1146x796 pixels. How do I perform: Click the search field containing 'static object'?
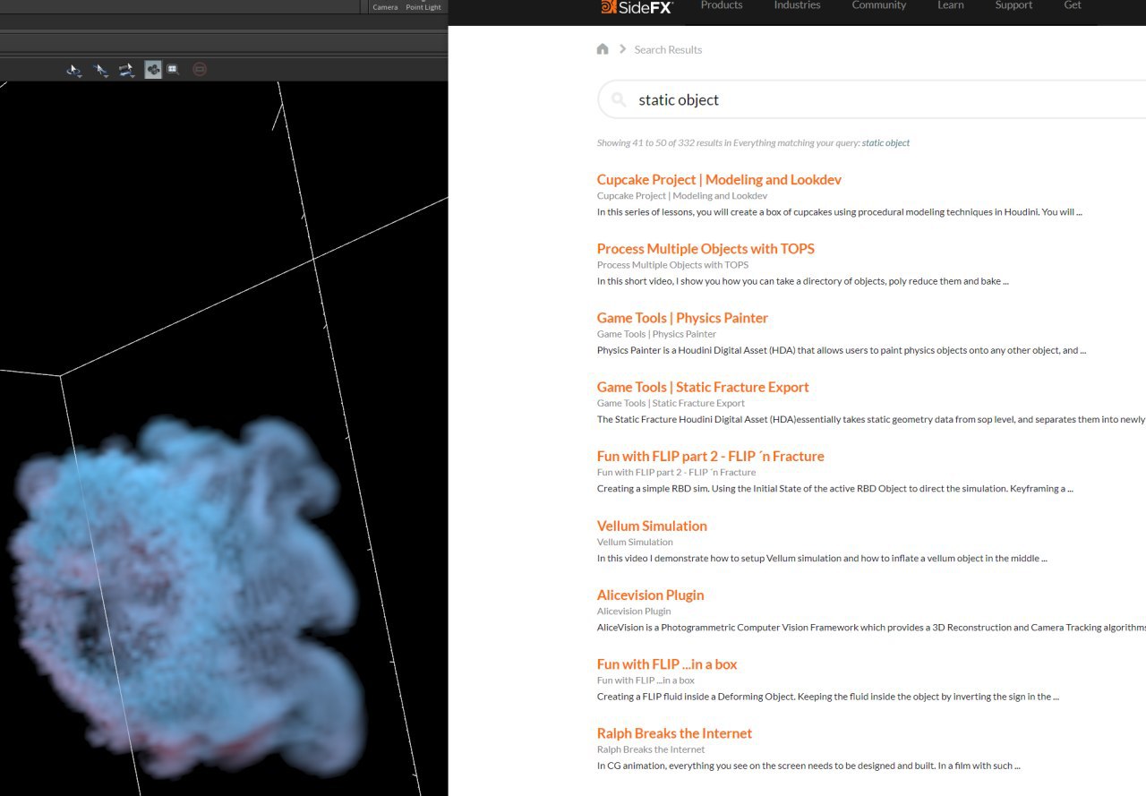click(871, 100)
